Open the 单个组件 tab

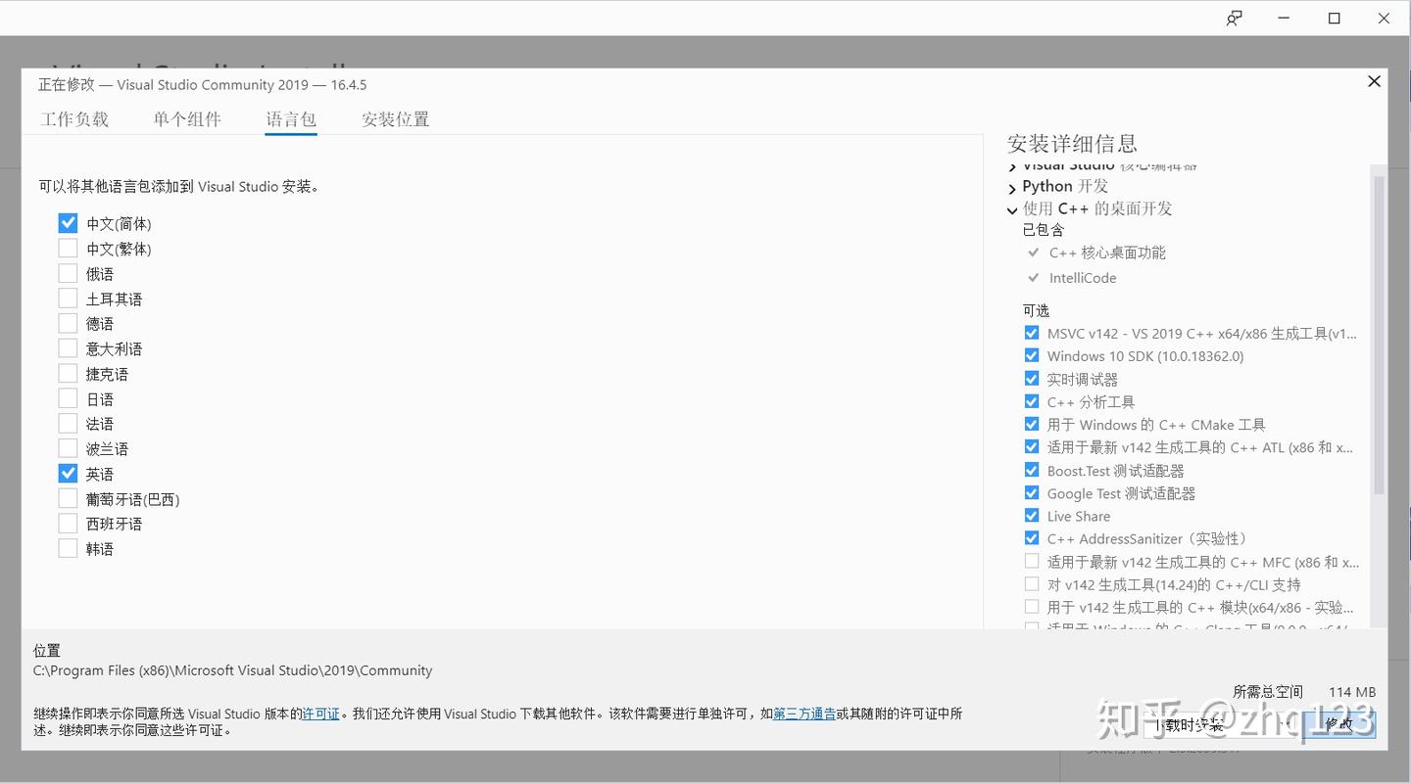187,118
